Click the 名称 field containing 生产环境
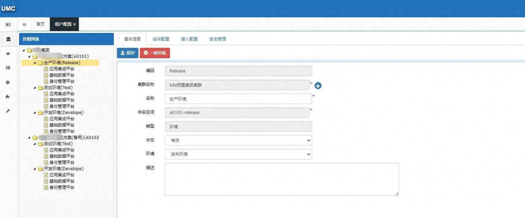 [238, 99]
